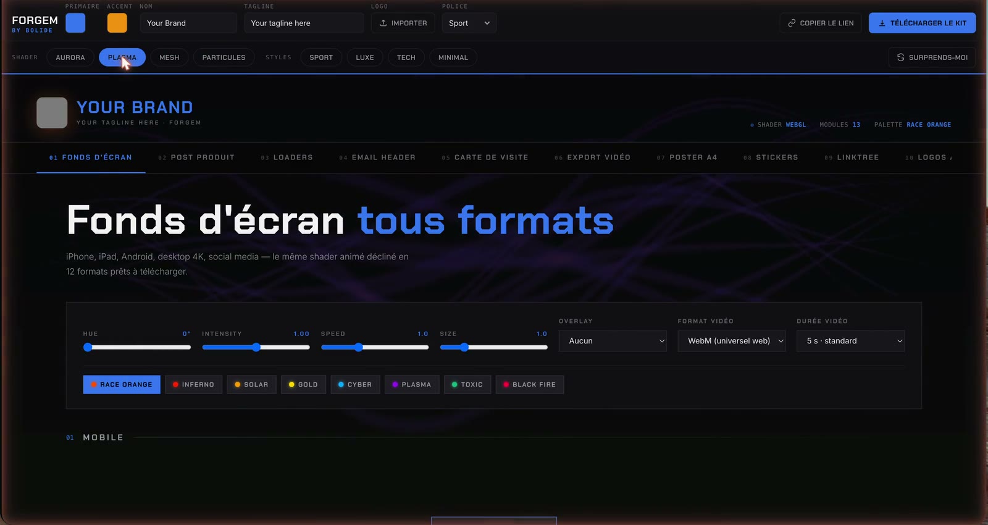988x525 pixels.
Task: Click the Intensity slider handle
Action: 256,347
